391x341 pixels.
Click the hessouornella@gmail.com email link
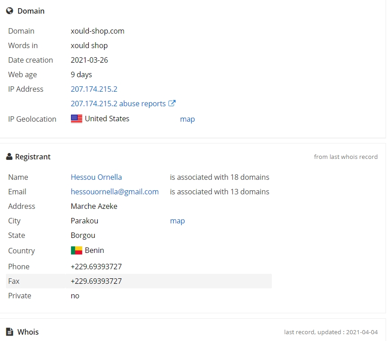click(x=115, y=192)
